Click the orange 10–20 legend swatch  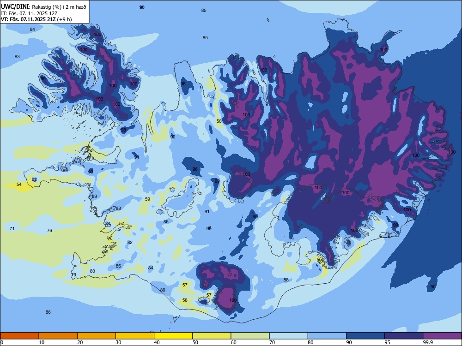coord(58,336)
